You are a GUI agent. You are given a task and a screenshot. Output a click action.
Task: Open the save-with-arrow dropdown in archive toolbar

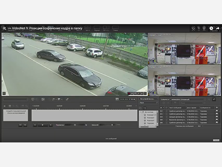coord(54,99)
